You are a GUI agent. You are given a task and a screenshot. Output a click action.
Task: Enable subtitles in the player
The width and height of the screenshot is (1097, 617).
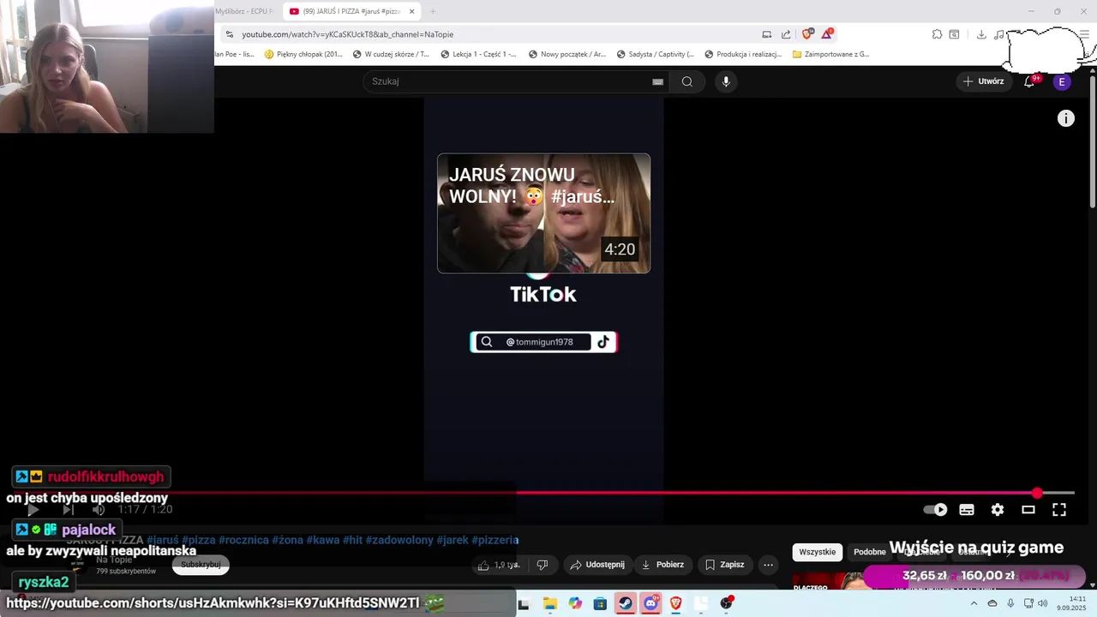click(x=967, y=509)
